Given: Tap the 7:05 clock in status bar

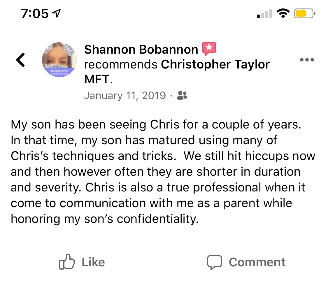Looking at the screenshot, I should 35,14.
